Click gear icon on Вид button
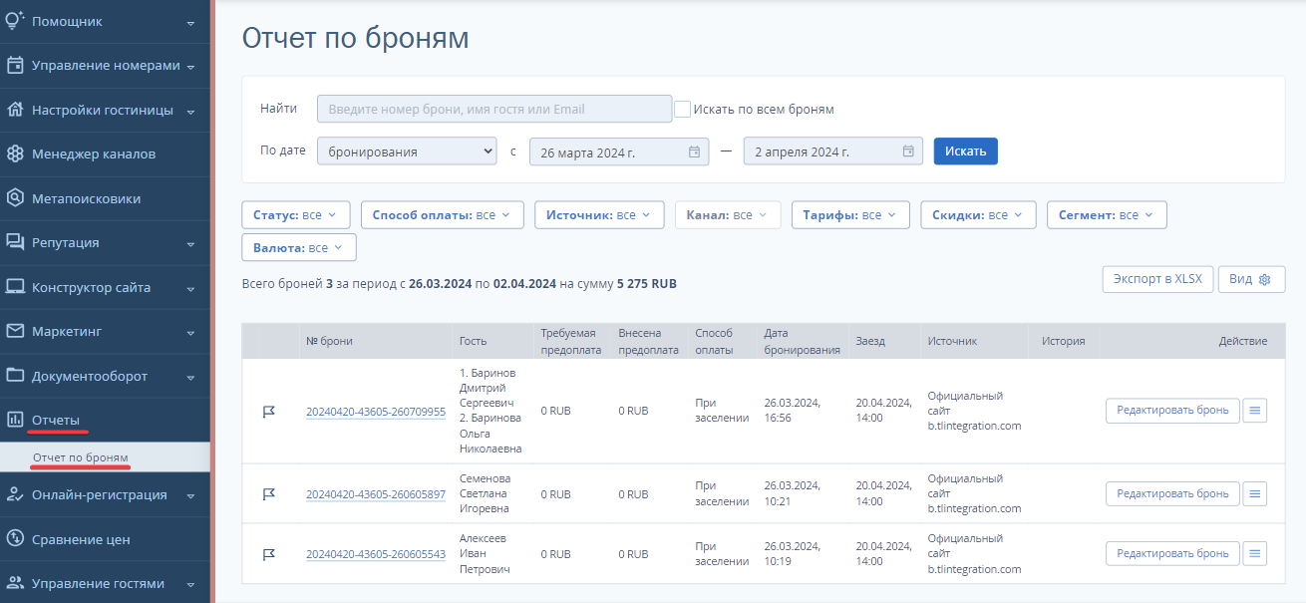The height and width of the screenshot is (603, 1306). 1265,279
